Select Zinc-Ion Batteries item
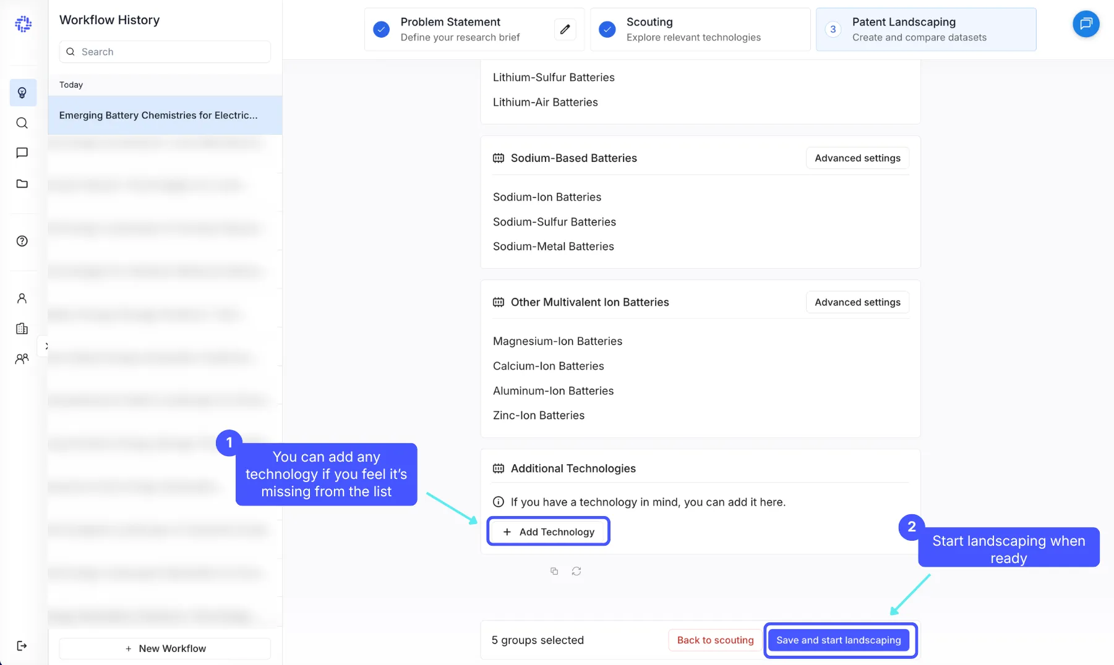The image size is (1114, 665). (x=538, y=415)
